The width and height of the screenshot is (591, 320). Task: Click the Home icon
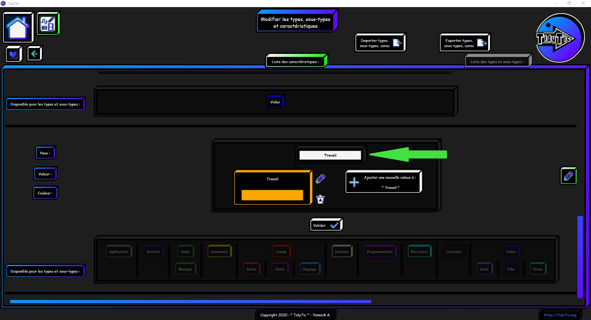pyautogui.click(x=18, y=27)
